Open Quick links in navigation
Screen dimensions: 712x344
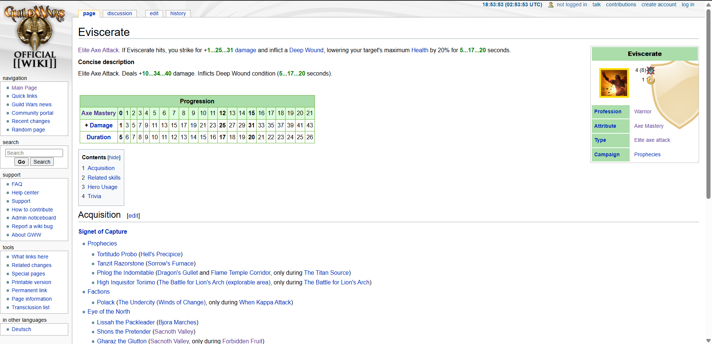(24, 96)
